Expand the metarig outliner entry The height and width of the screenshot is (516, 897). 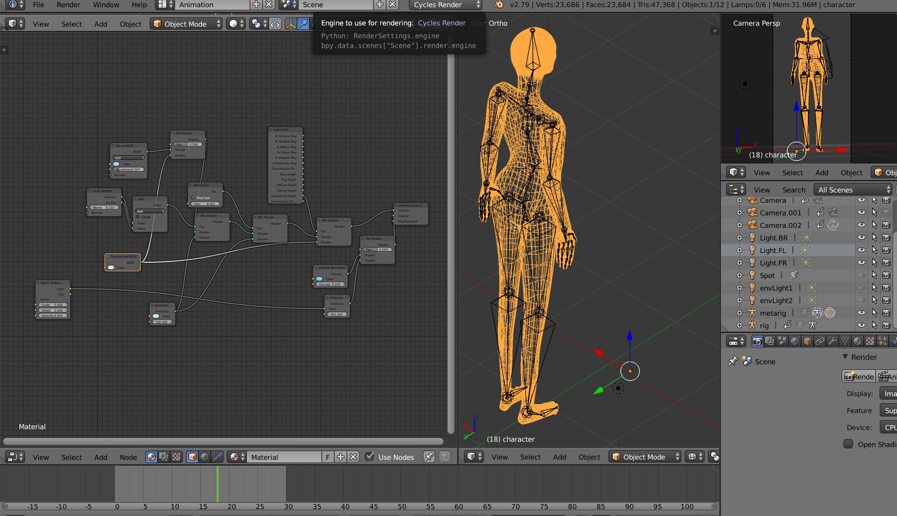coord(739,313)
